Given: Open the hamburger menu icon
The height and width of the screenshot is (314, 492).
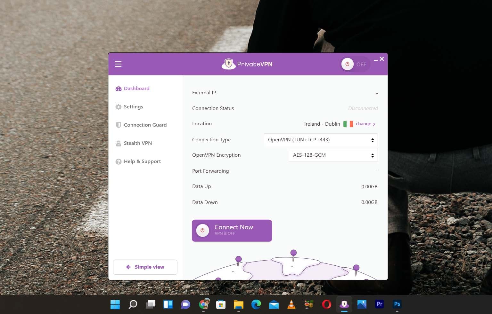Looking at the screenshot, I should tap(118, 64).
